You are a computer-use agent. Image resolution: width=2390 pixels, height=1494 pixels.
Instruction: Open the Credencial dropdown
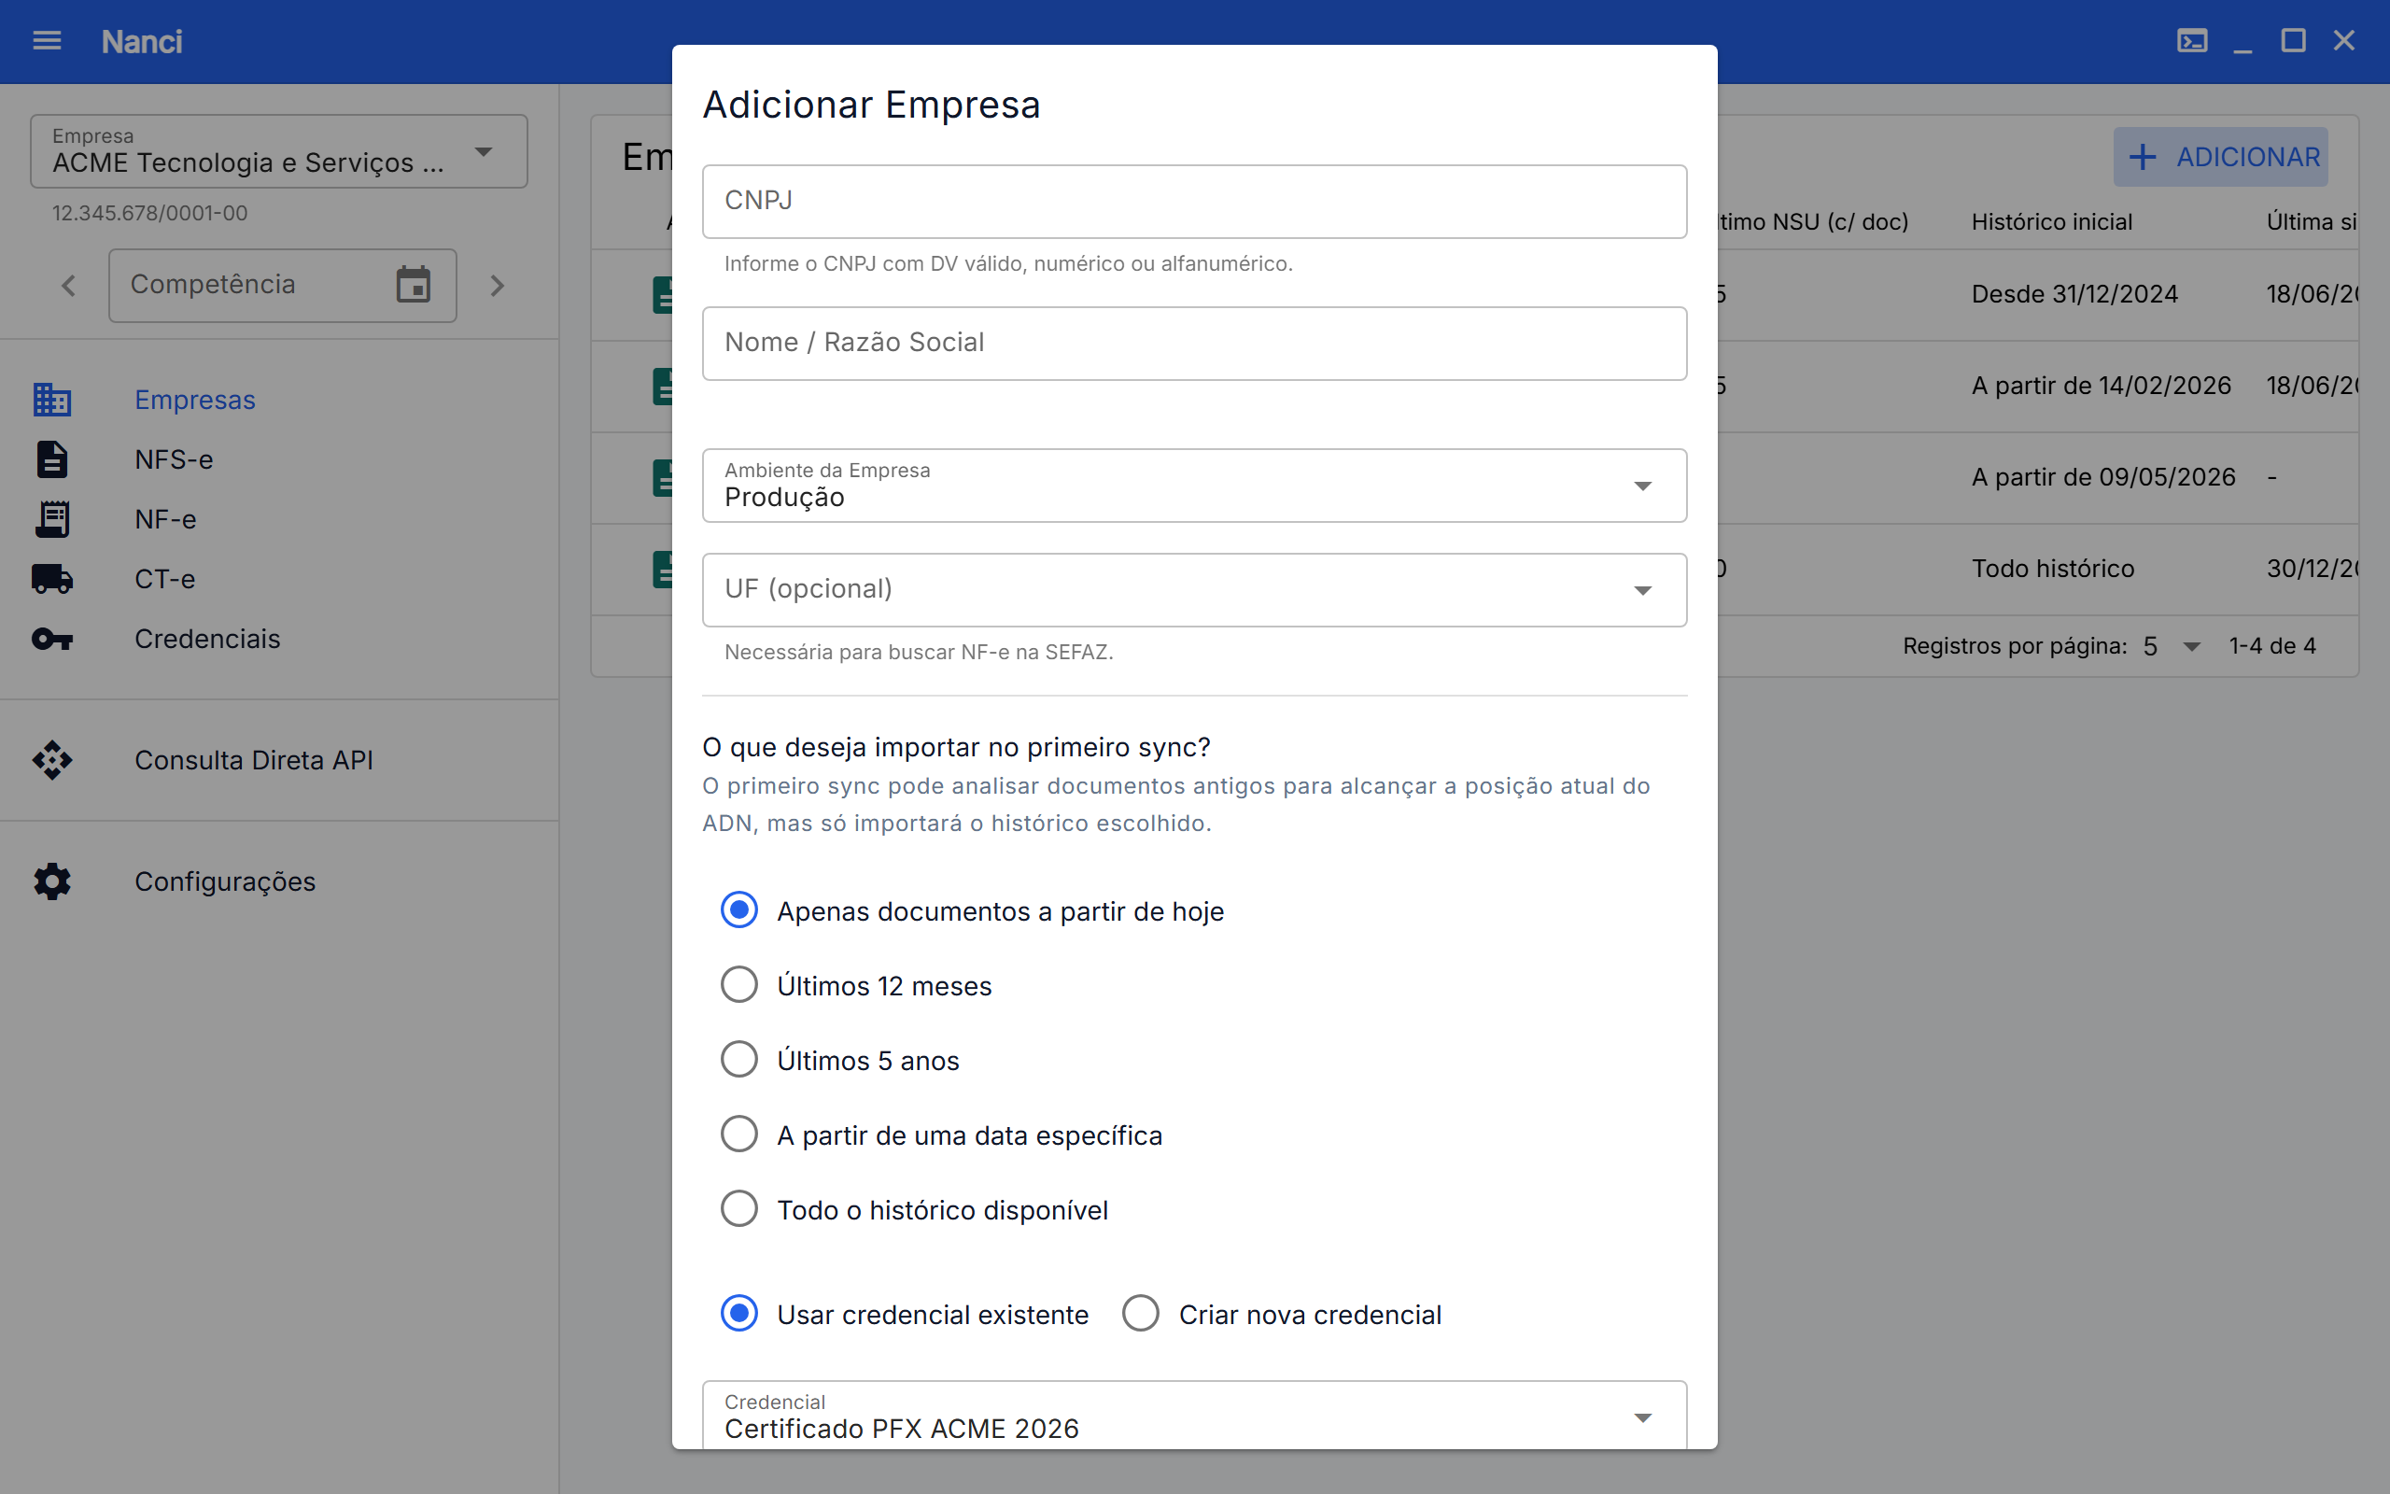click(x=1194, y=1416)
